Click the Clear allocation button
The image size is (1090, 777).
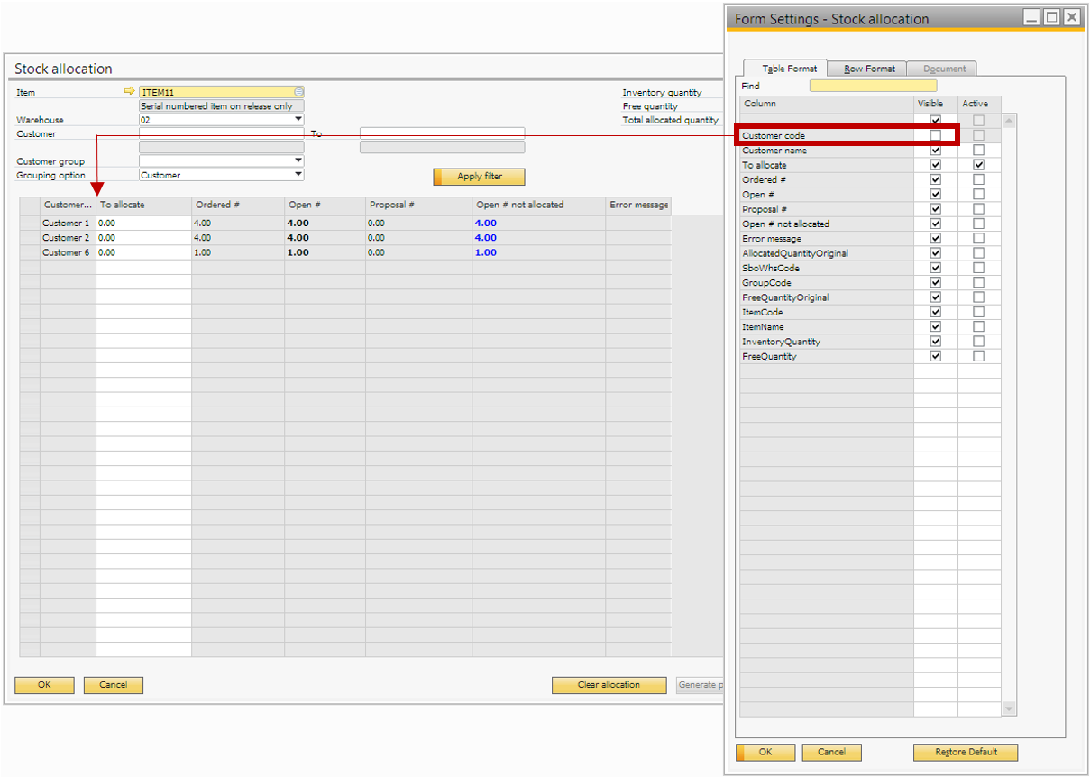coord(609,685)
